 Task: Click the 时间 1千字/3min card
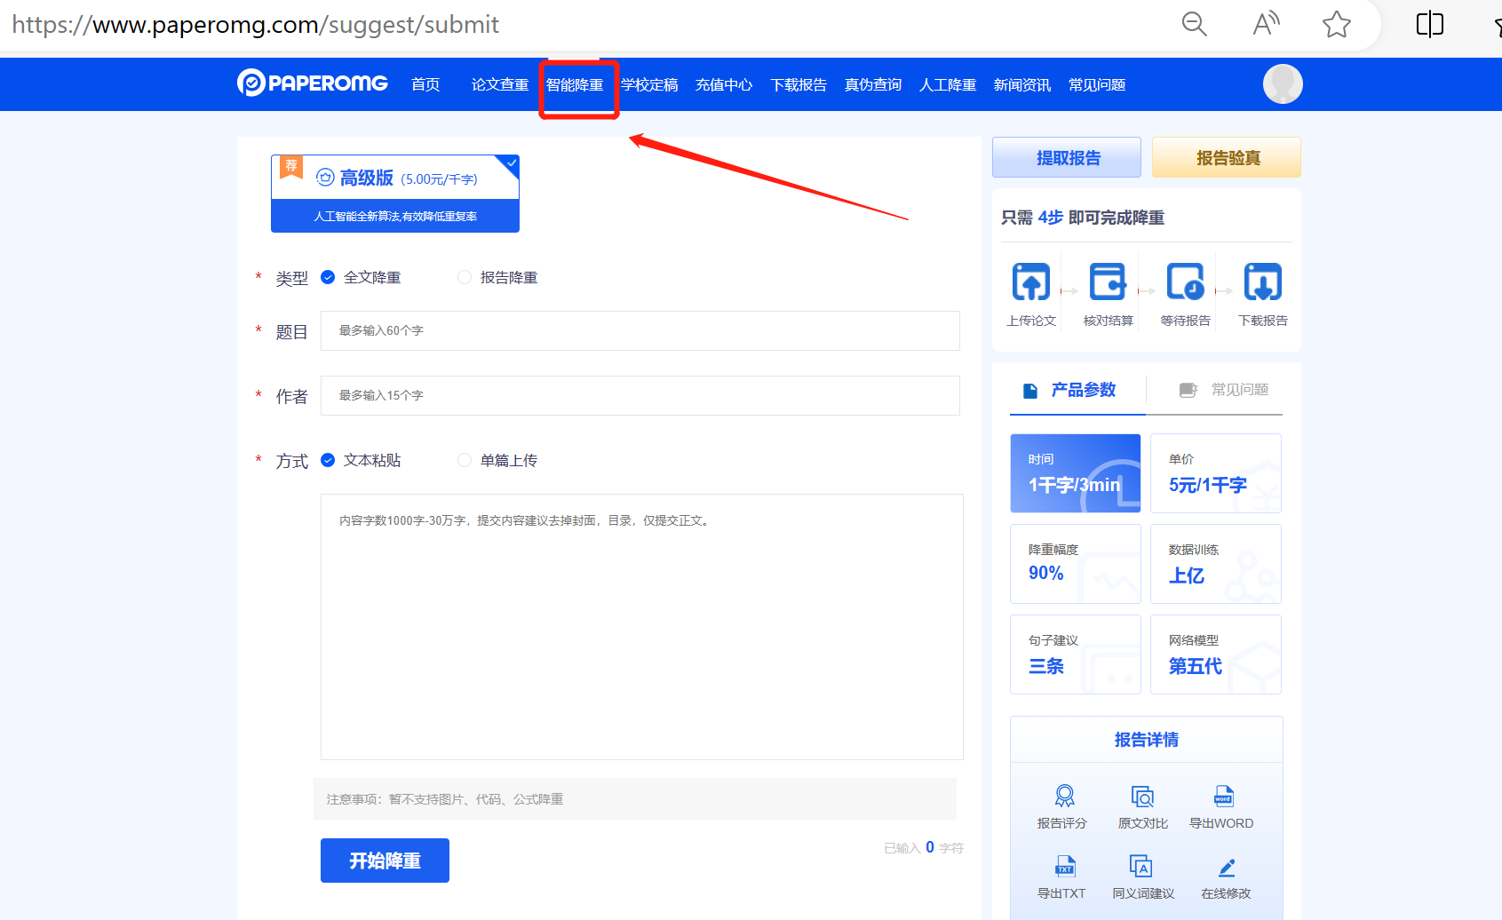click(x=1076, y=473)
